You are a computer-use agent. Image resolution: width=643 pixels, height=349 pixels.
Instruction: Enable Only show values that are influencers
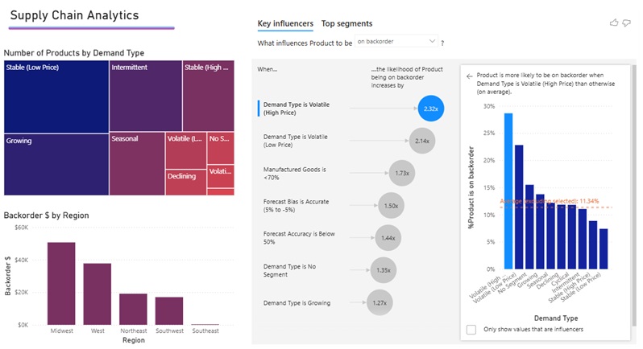471,330
